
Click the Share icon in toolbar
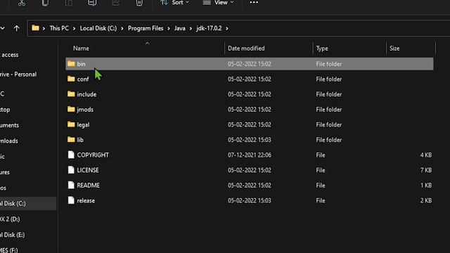(x=115, y=3)
